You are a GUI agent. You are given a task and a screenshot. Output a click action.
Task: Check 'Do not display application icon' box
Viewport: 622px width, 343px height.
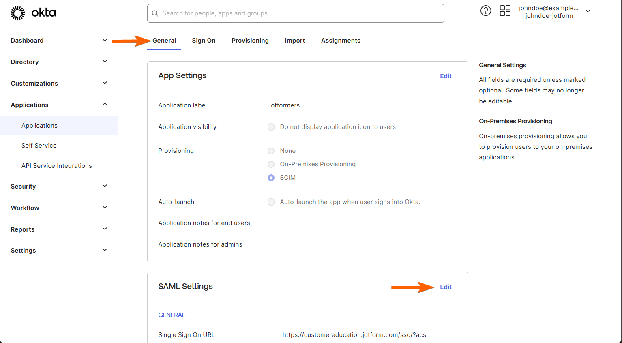click(271, 127)
